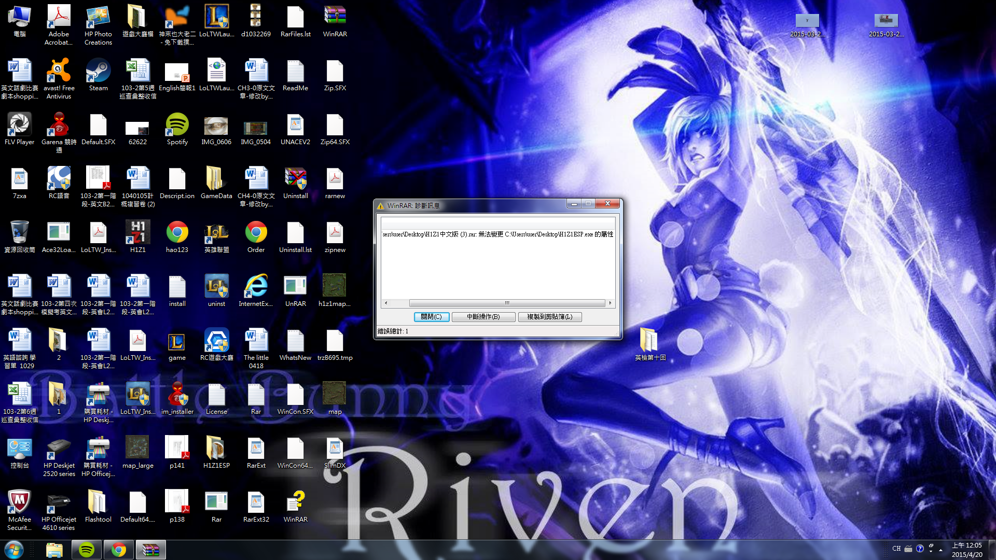Click the horizontal scrollbar in diagnostic messages
Screen dimensions: 996x560
pos(506,303)
